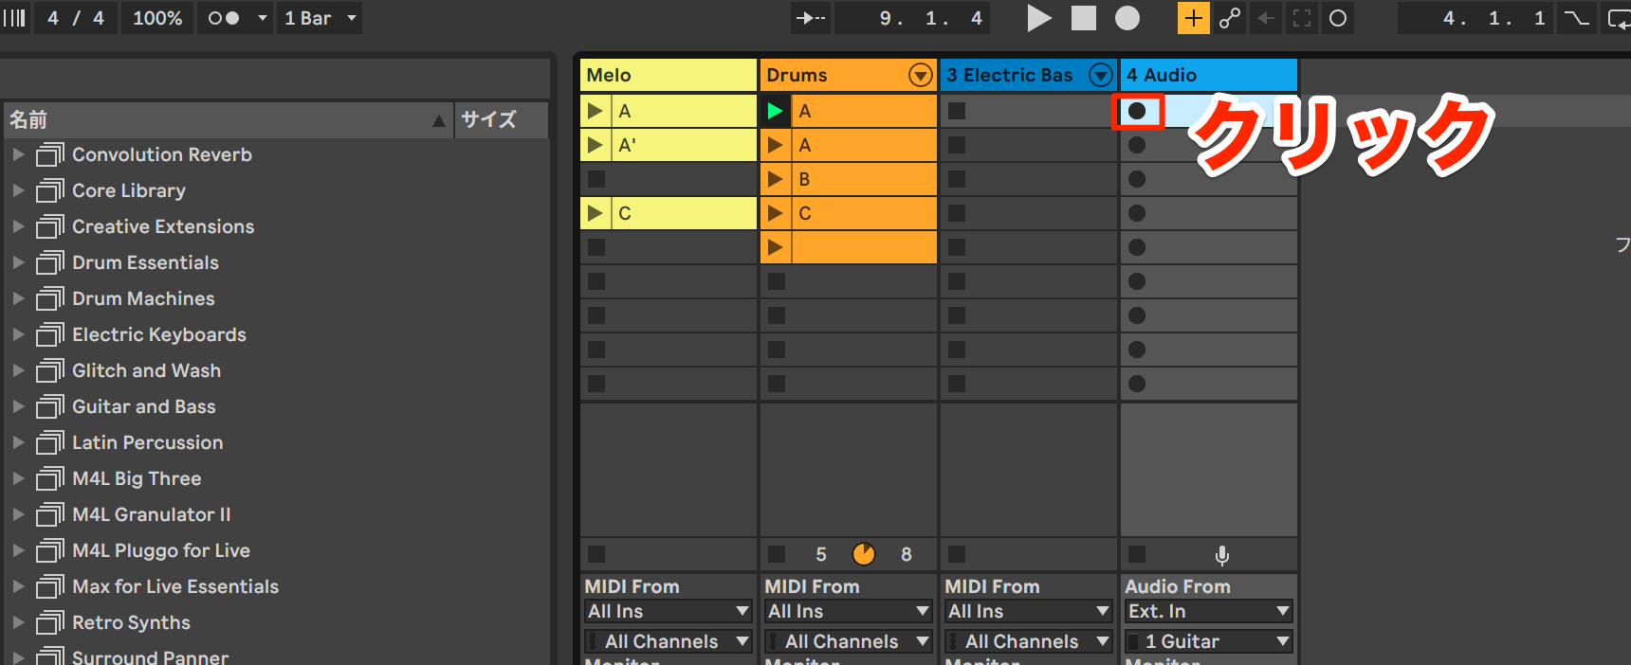Viewport: 1631px width, 665px height.
Task: Select Max for Live Essentials pack
Action: 175,586
